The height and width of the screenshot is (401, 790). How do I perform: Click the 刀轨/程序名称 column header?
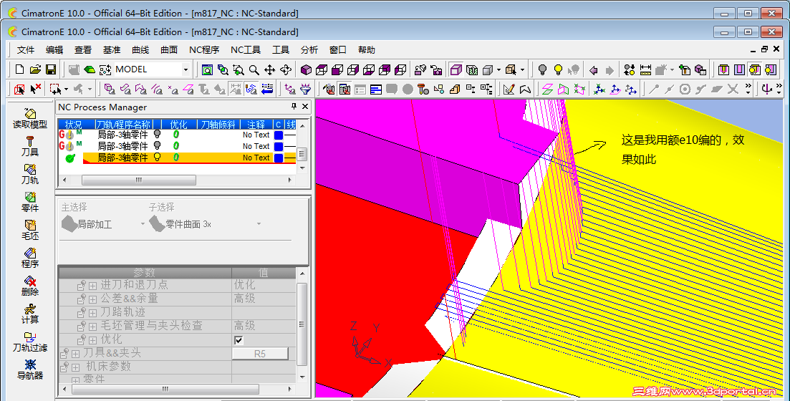coord(124,125)
